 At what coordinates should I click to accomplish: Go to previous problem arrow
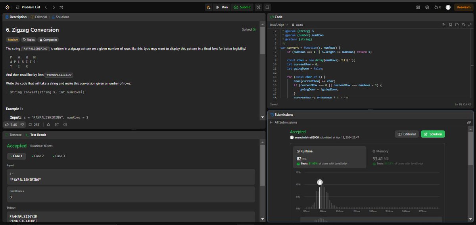pos(46,7)
